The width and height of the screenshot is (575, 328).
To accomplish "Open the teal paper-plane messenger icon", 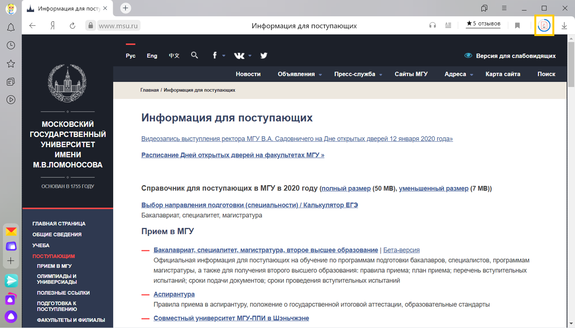I will (x=11, y=280).
